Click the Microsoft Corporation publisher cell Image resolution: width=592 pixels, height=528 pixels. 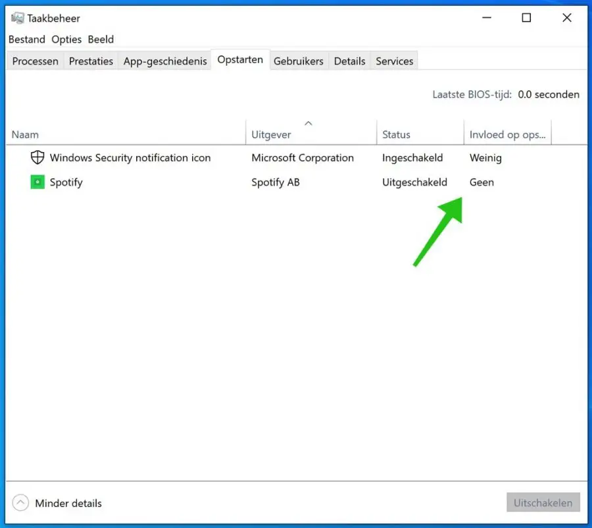click(x=303, y=157)
